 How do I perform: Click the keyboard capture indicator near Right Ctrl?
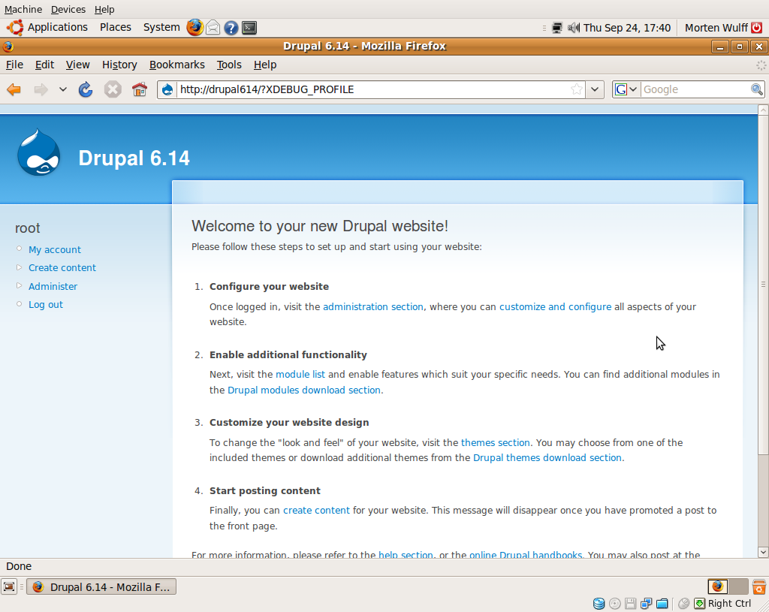click(x=700, y=604)
